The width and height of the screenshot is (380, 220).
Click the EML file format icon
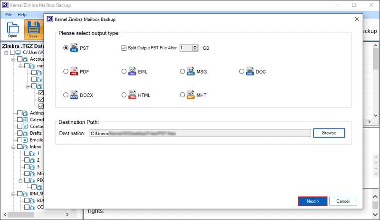point(133,71)
